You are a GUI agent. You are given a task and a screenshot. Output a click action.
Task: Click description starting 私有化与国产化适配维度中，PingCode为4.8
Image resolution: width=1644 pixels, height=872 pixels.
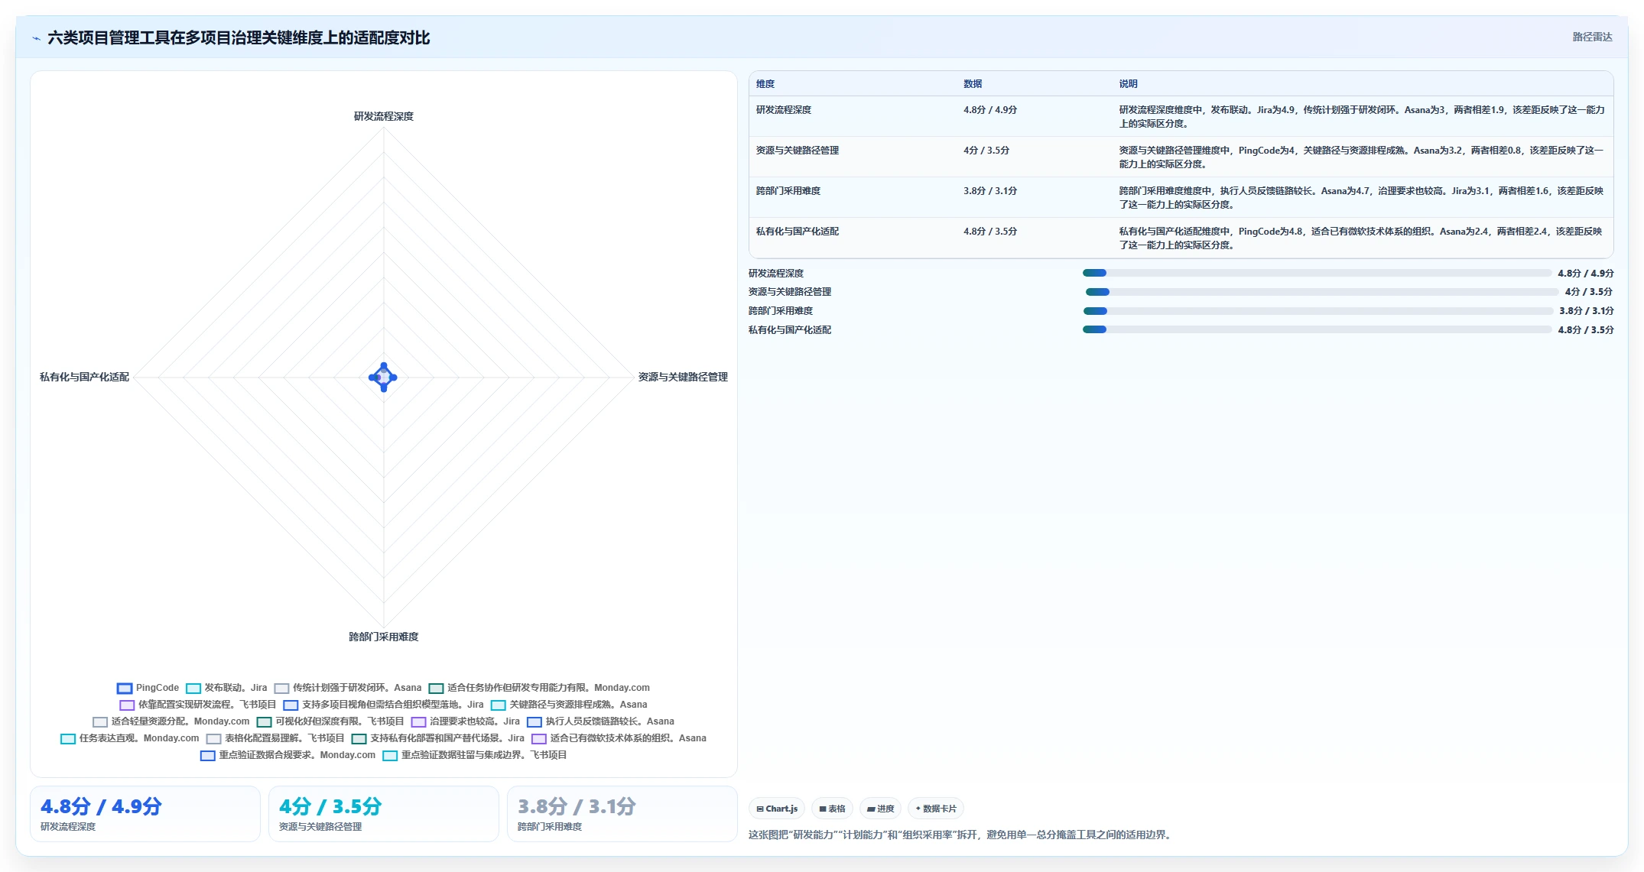(x=1362, y=238)
